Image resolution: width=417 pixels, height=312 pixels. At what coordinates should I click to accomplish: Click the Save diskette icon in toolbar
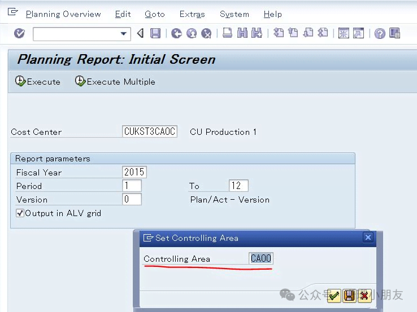tap(155, 34)
